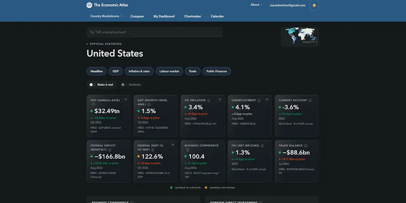Click info icon next to CPI Inflation
The image size is (406, 203).
(x=209, y=100)
